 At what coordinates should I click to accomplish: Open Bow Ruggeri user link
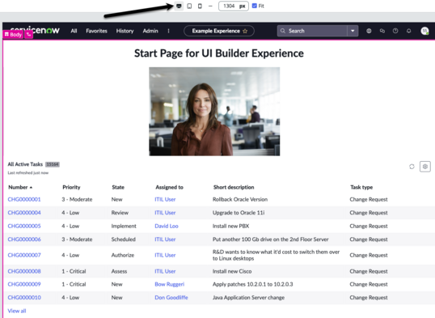tap(170, 284)
